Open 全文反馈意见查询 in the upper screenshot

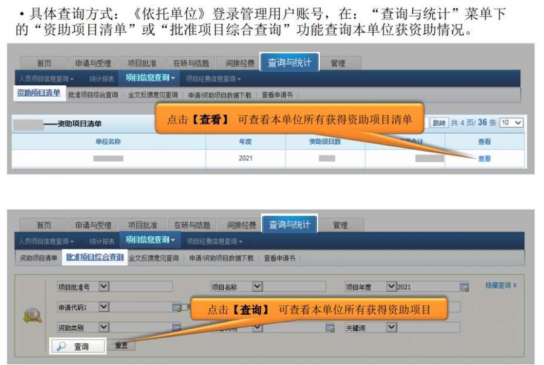click(x=153, y=95)
